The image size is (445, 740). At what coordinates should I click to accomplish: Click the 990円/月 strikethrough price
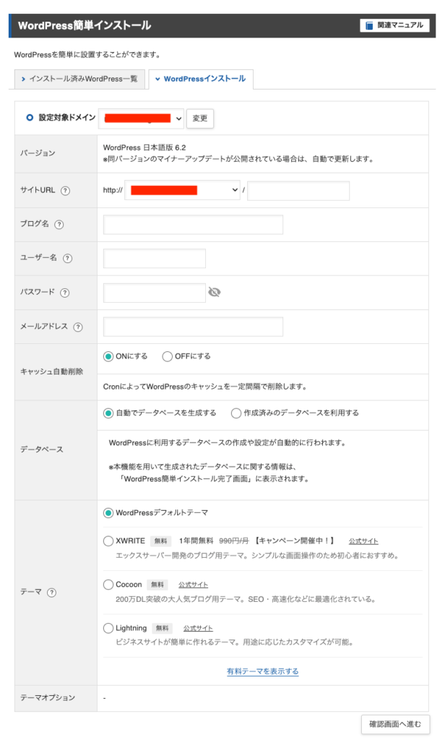[233, 541]
